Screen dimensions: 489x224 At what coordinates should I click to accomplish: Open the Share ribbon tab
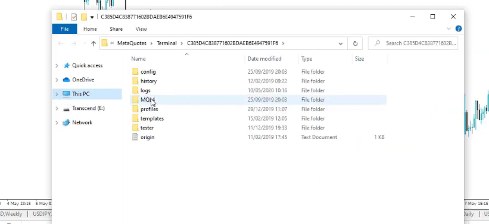pyautogui.click(x=116, y=29)
